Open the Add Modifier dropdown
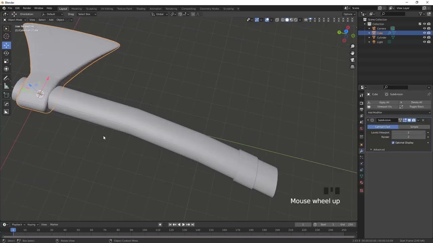Image resolution: width=433 pixels, height=243 pixels. pos(399,113)
